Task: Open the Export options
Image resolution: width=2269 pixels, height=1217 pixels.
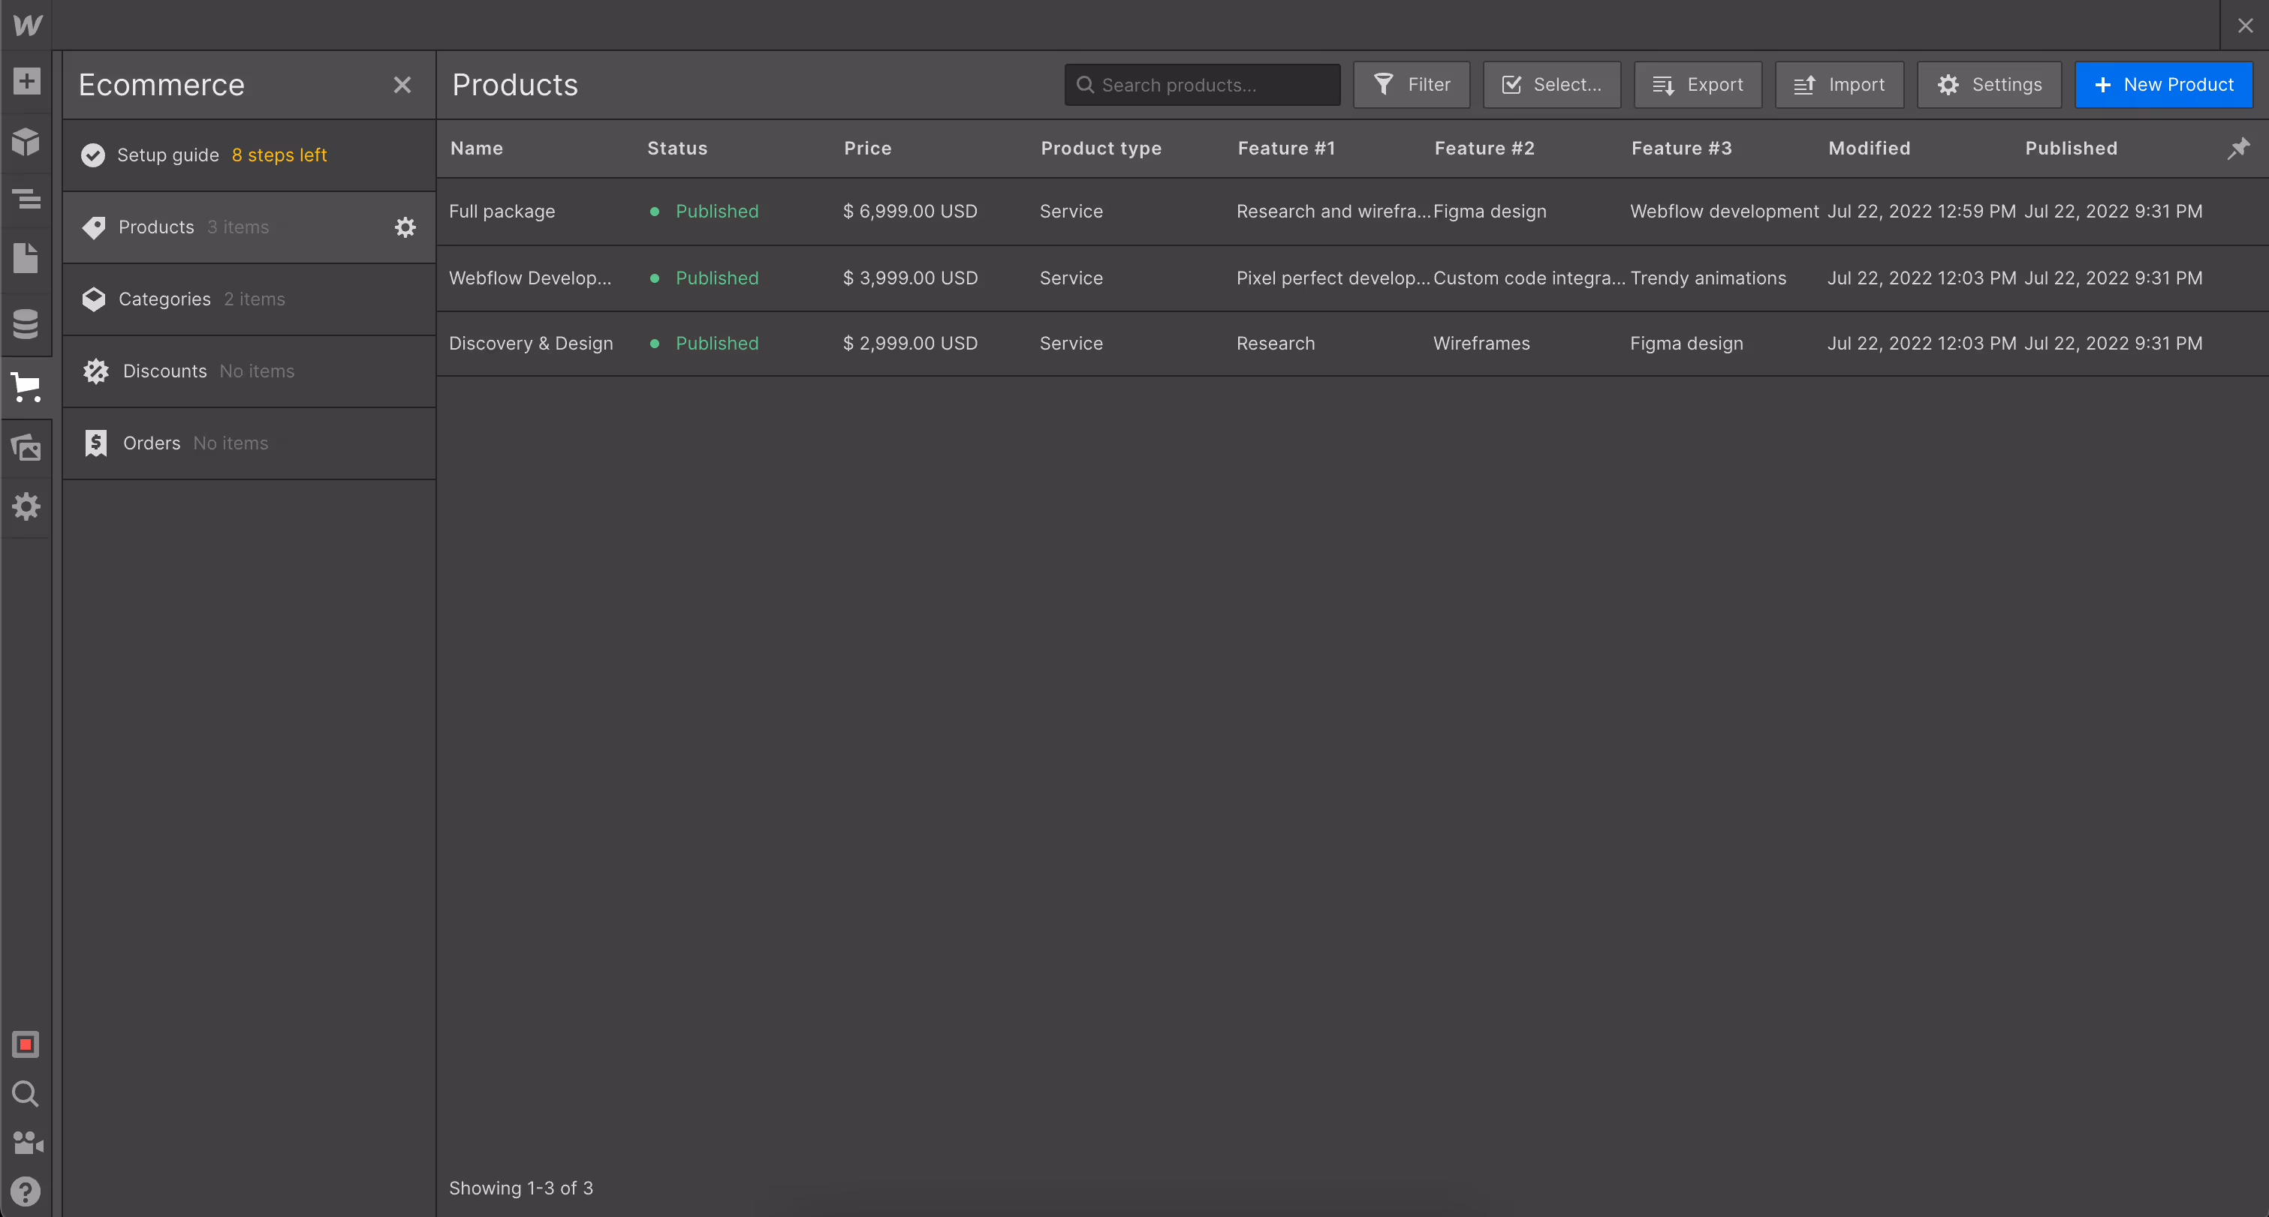Action: coord(1698,85)
